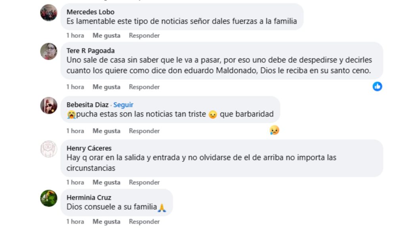Follow Bebesita Diaz using the Seguir link
Image resolution: width=406 pixels, height=228 pixels.
[123, 104]
